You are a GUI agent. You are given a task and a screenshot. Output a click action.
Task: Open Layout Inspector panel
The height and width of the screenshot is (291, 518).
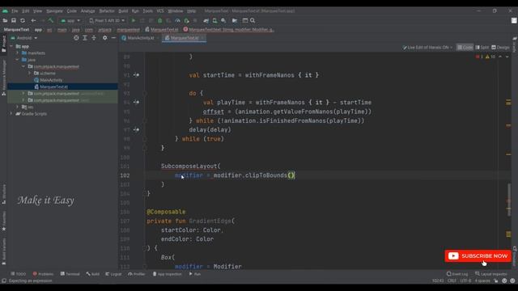491,274
